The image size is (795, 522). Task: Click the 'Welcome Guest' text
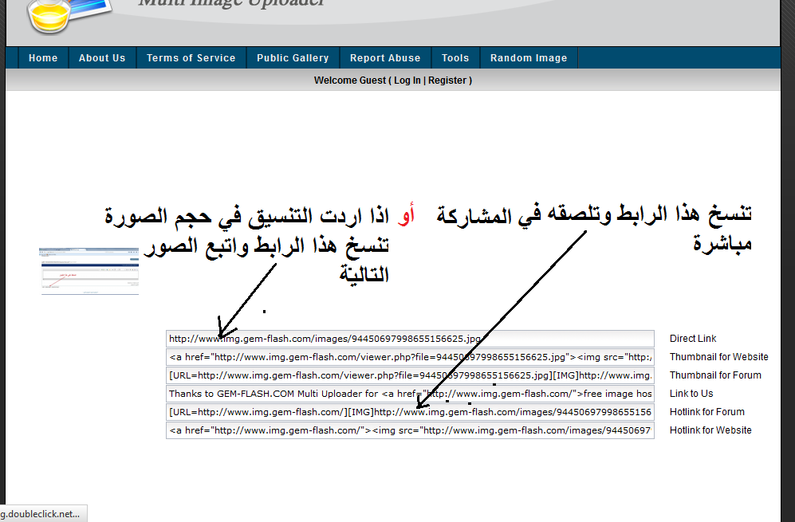350,80
